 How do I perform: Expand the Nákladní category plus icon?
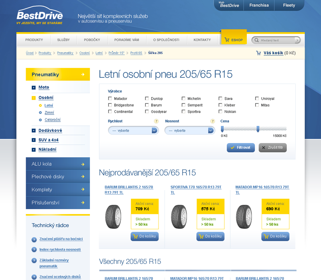tap(34, 150)
